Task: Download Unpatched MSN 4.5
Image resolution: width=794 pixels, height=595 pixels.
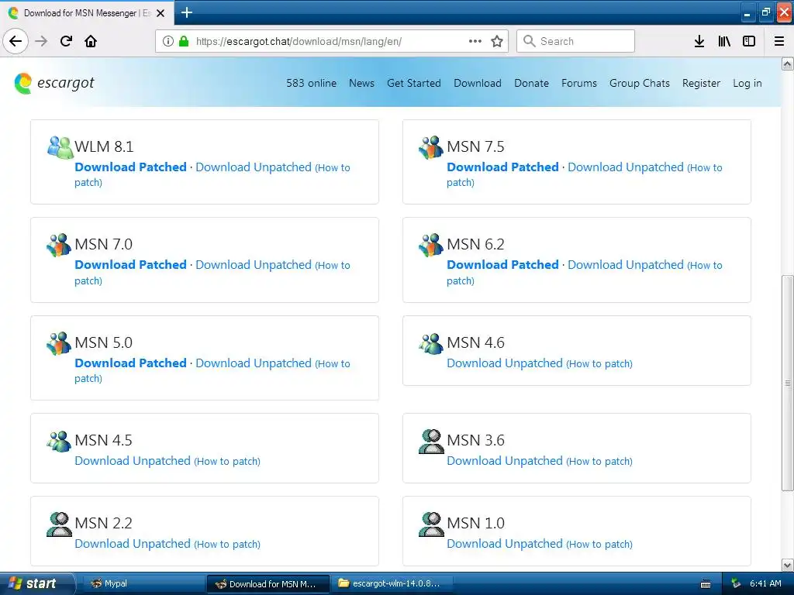Action: tap(132, 460)
